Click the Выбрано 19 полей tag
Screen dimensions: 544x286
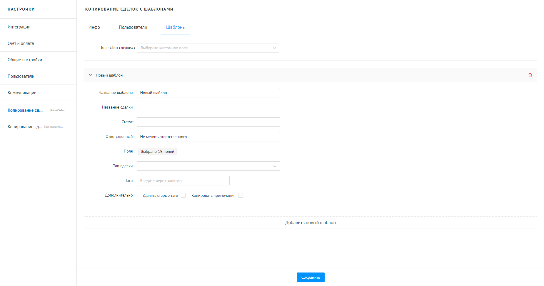157,151
